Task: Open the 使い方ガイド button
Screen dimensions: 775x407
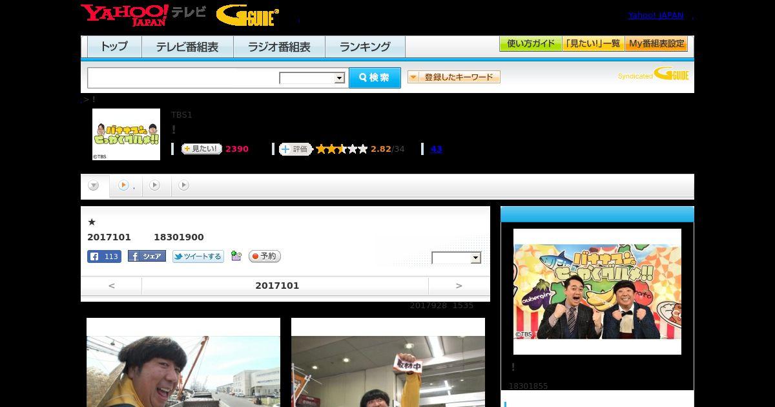Action: click(531, 44)
